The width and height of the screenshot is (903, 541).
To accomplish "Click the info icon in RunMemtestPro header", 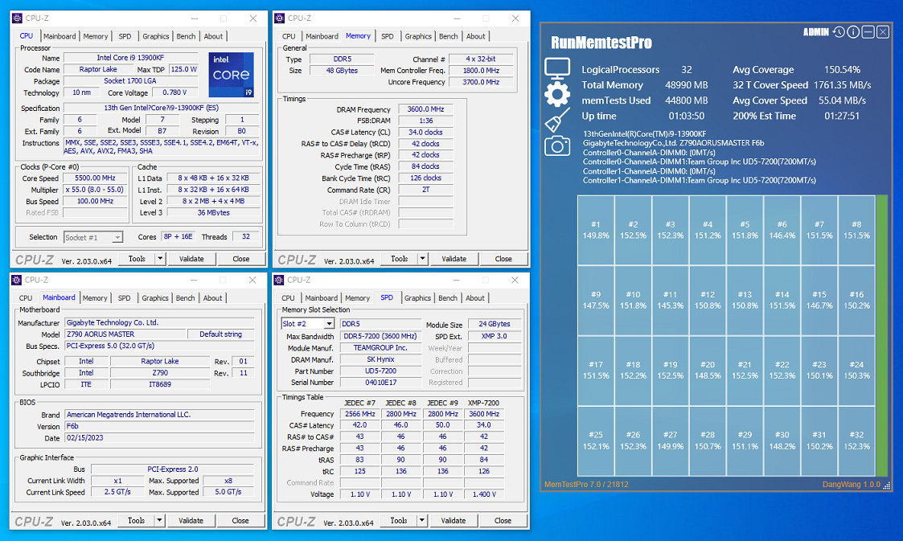I will [x=853, y=32].
